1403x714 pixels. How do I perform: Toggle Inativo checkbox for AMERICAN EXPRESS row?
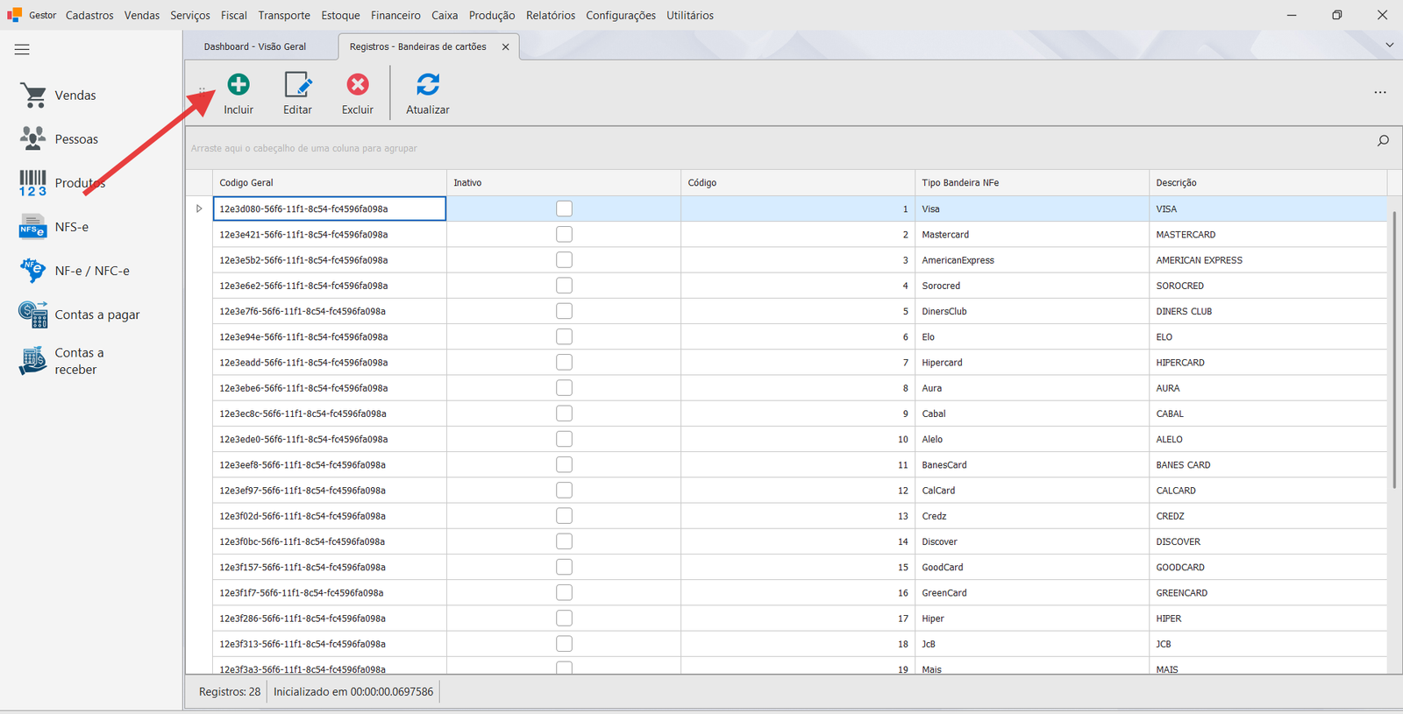point(564,260)
